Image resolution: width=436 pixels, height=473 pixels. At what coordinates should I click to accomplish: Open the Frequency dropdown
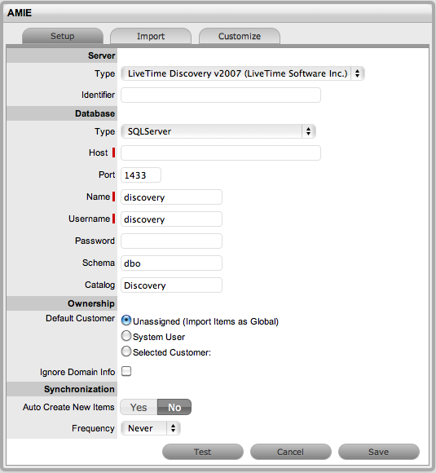[x=151, y=428]
